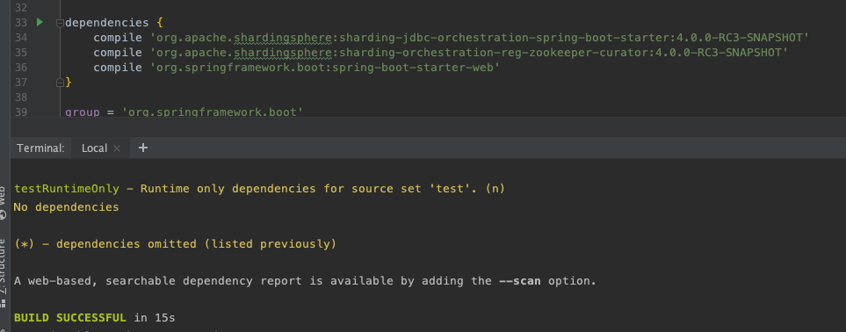Image resolution: width=846 pixels, height=332 pixels.
Task: Click the zookeeper-curator dependency line
Action: (x=441, y=53)
